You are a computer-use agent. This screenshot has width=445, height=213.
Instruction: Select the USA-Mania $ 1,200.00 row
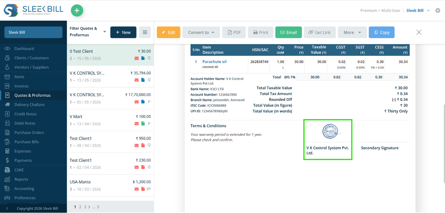point(110,186)
